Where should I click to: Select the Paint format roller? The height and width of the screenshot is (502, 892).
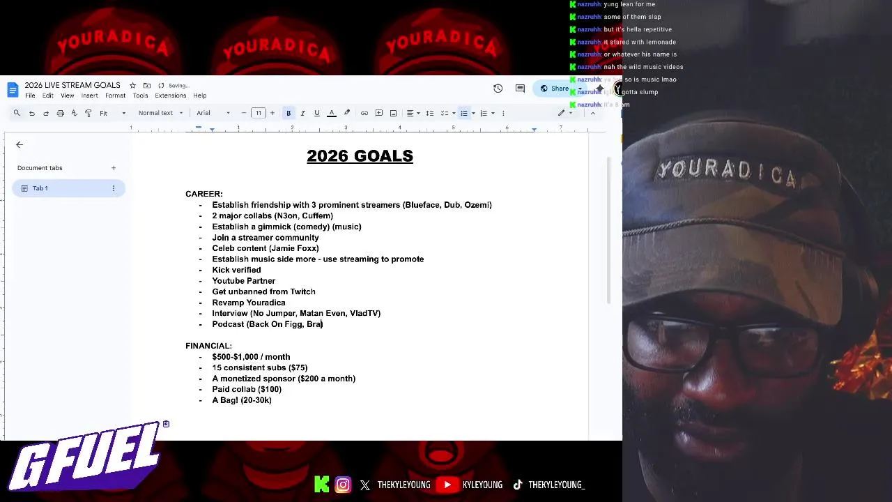click(x=89, y=113)
